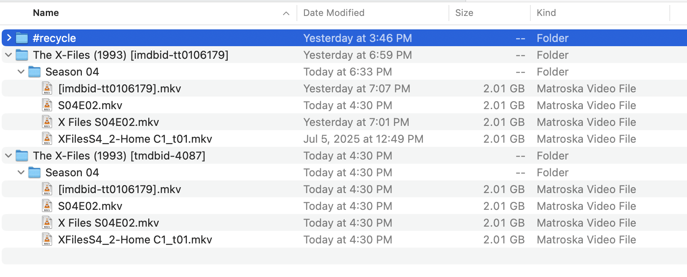Click MKV icon of file dated Jul 5, 2025
The width and height of the screenshot is (687, 277).
pos(47,139)
